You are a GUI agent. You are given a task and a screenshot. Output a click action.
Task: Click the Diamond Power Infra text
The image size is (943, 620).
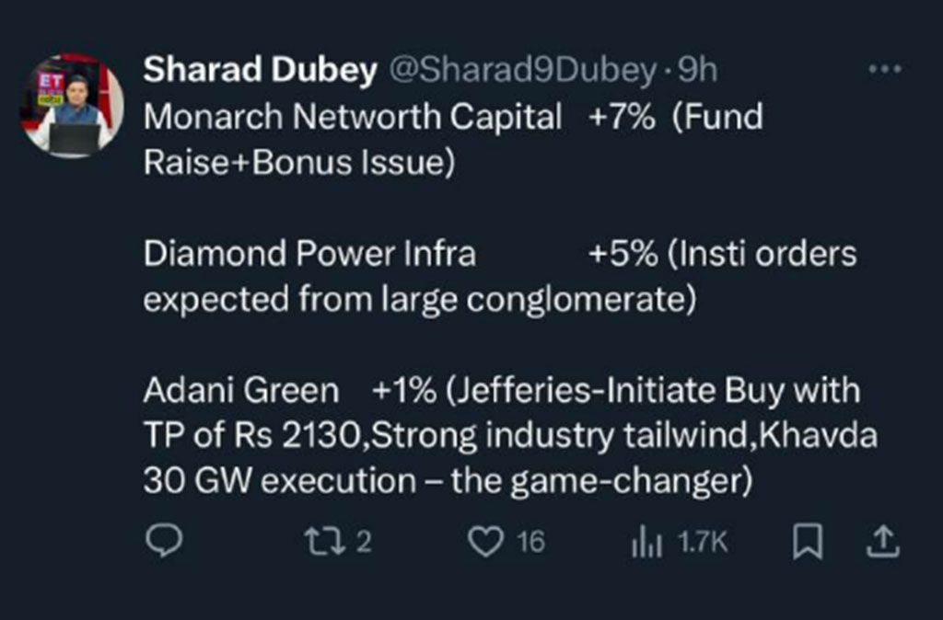click(x=309, y=254)
